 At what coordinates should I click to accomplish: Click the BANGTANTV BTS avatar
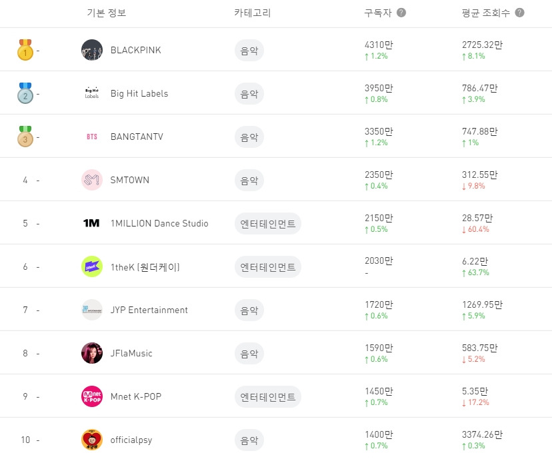click(92, 137)
